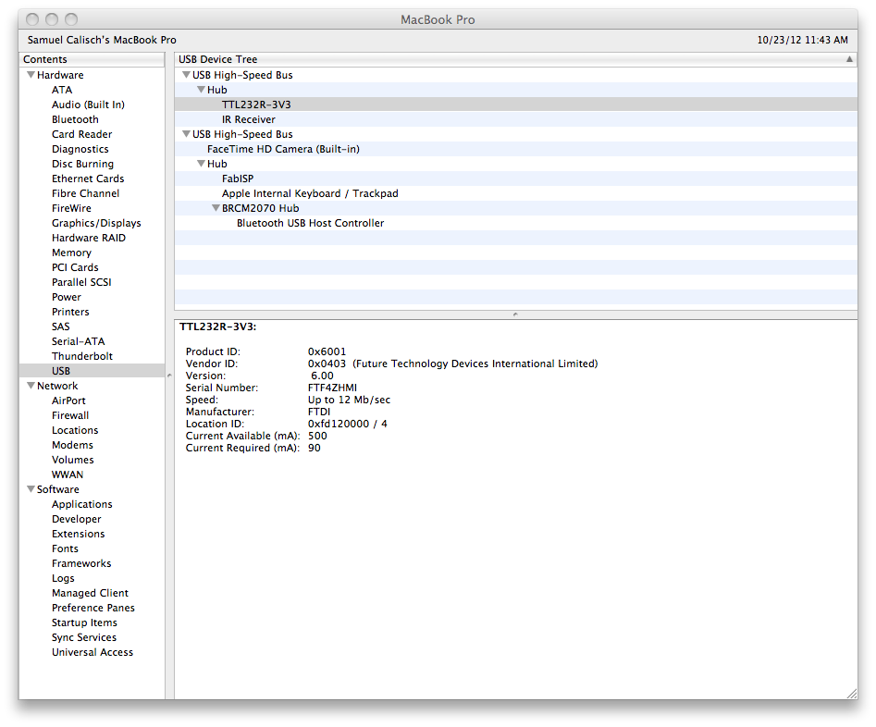Viewport: 876px width, 727px height.
Task: Click the report timestamp 10/23/12 11:43 AM
Action: (x=802, y=40)
